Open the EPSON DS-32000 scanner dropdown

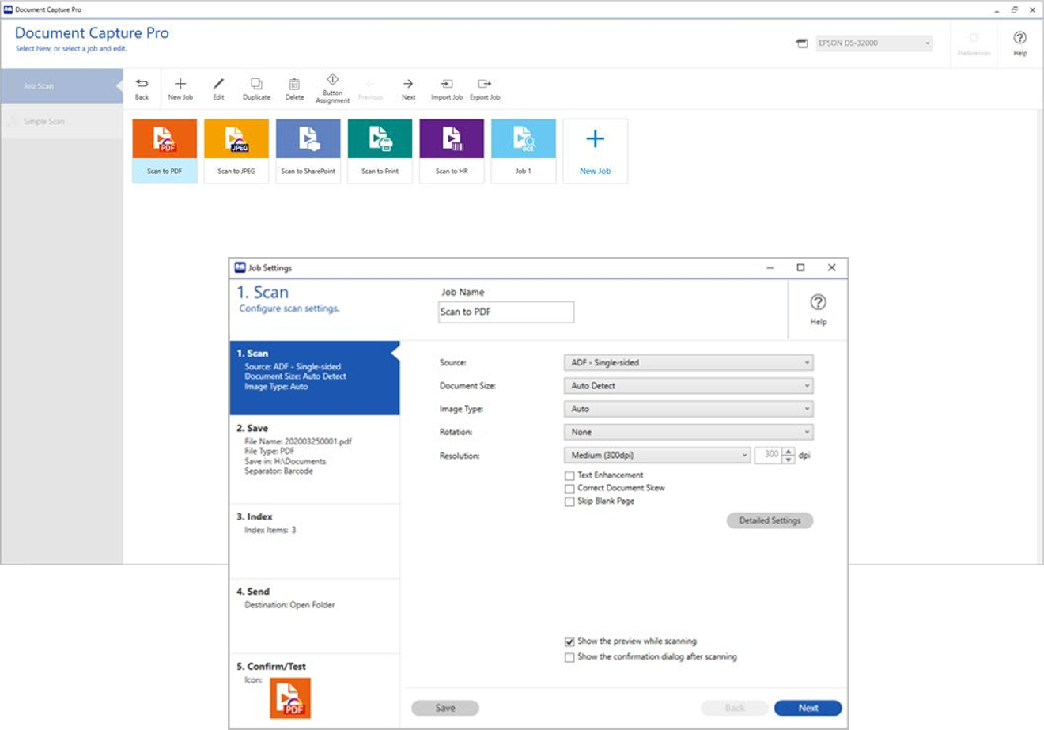click(874, 43)
